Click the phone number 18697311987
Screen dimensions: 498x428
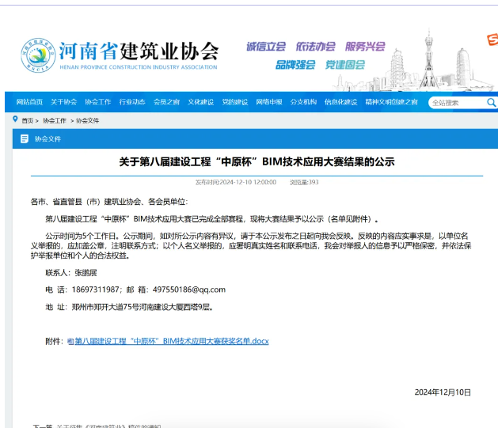pyautogui.click(x=95, y=290)
